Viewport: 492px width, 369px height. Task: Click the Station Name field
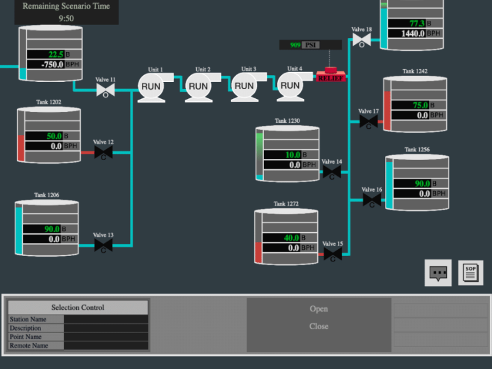(x=106, y=319)
